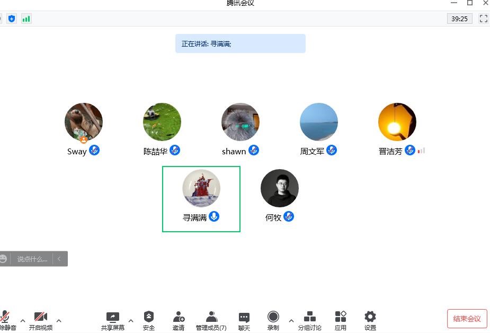The height and width of the screenshot is (333, 490).
Task: Click the green network signal bars icon
Action: (26, 19)
